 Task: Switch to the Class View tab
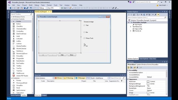pyautogui.click(x=153, y=59)
